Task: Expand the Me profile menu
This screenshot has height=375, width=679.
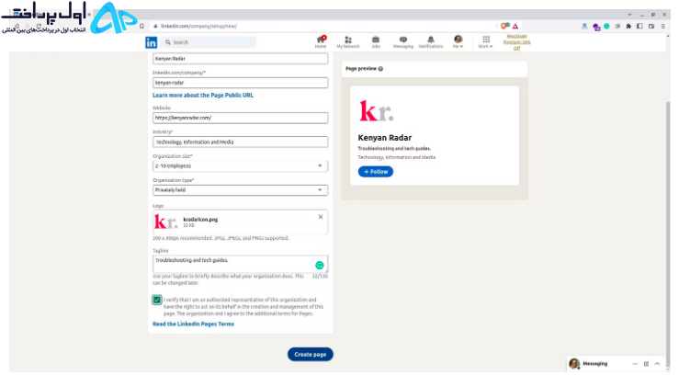Action: [x=458, y=42]
